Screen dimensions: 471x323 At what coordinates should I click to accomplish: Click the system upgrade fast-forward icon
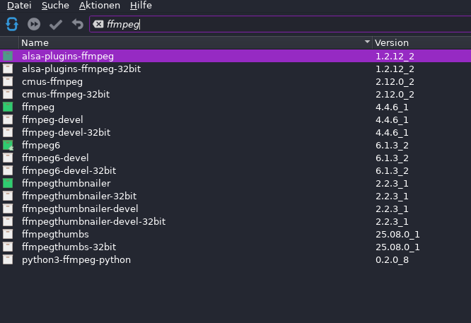[34, 25]
